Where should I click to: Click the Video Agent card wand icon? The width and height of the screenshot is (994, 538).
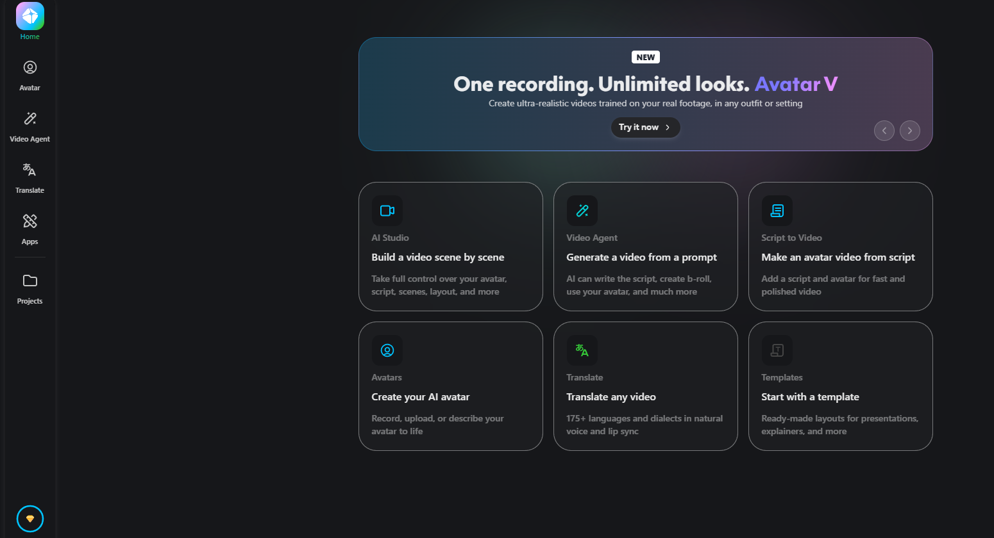point(582,211)
